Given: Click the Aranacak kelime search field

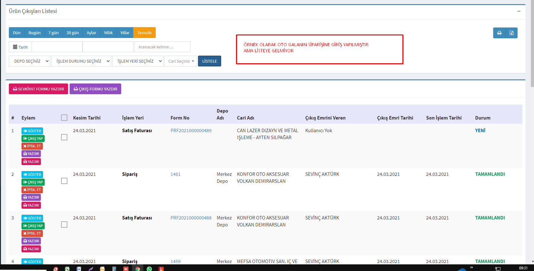Looking at the screenshot, I should point(162,47).
